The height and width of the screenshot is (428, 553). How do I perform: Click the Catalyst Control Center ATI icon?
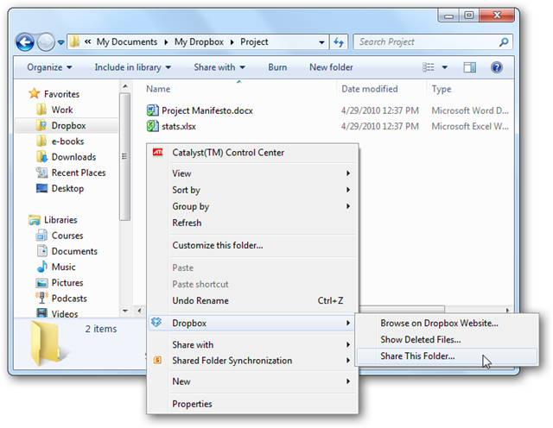point(156,153)
